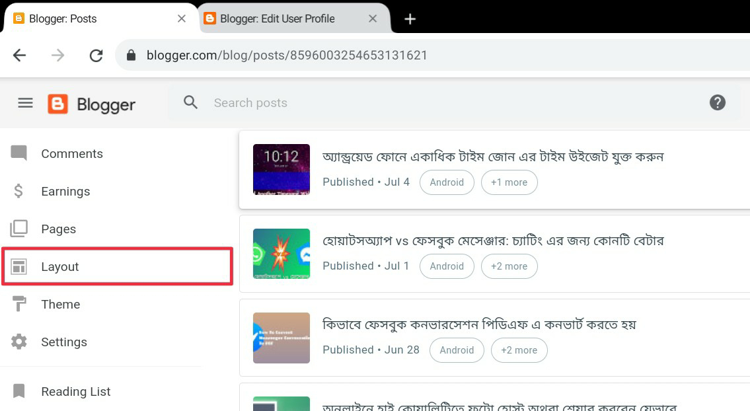Open the post title published Jul 4
This screenshot has height=411, width=750.
[x=493, y=157]
